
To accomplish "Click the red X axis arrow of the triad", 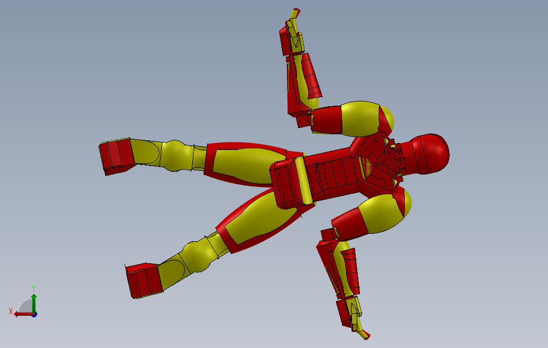I will point(23,314).
